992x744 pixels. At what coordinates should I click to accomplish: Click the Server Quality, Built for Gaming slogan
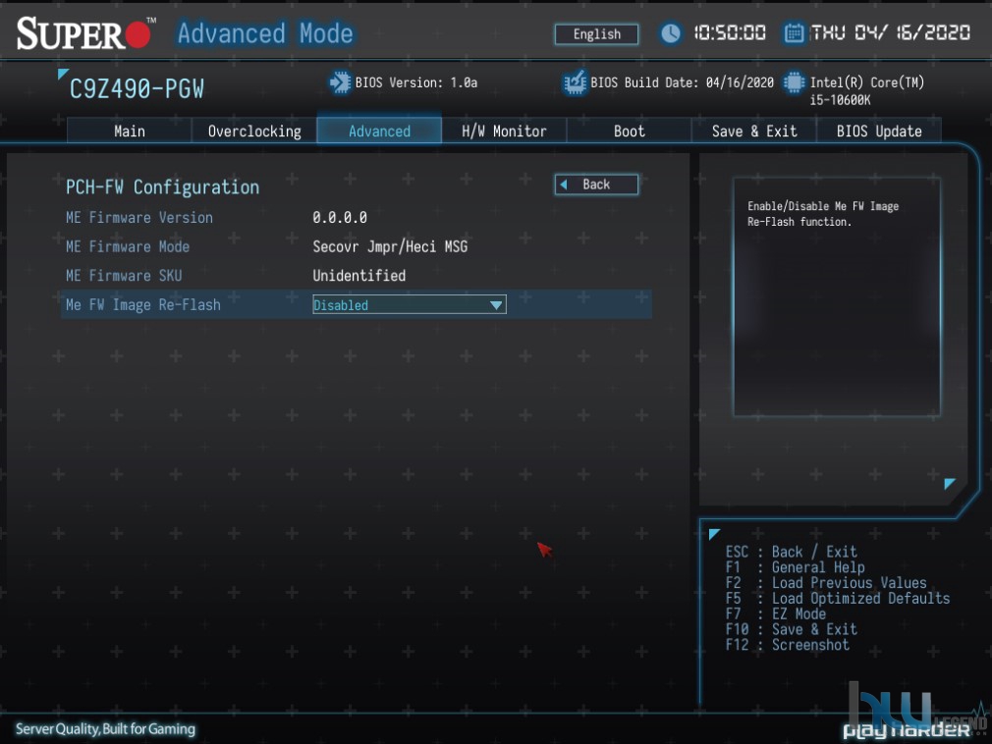[x=105, y=729]
